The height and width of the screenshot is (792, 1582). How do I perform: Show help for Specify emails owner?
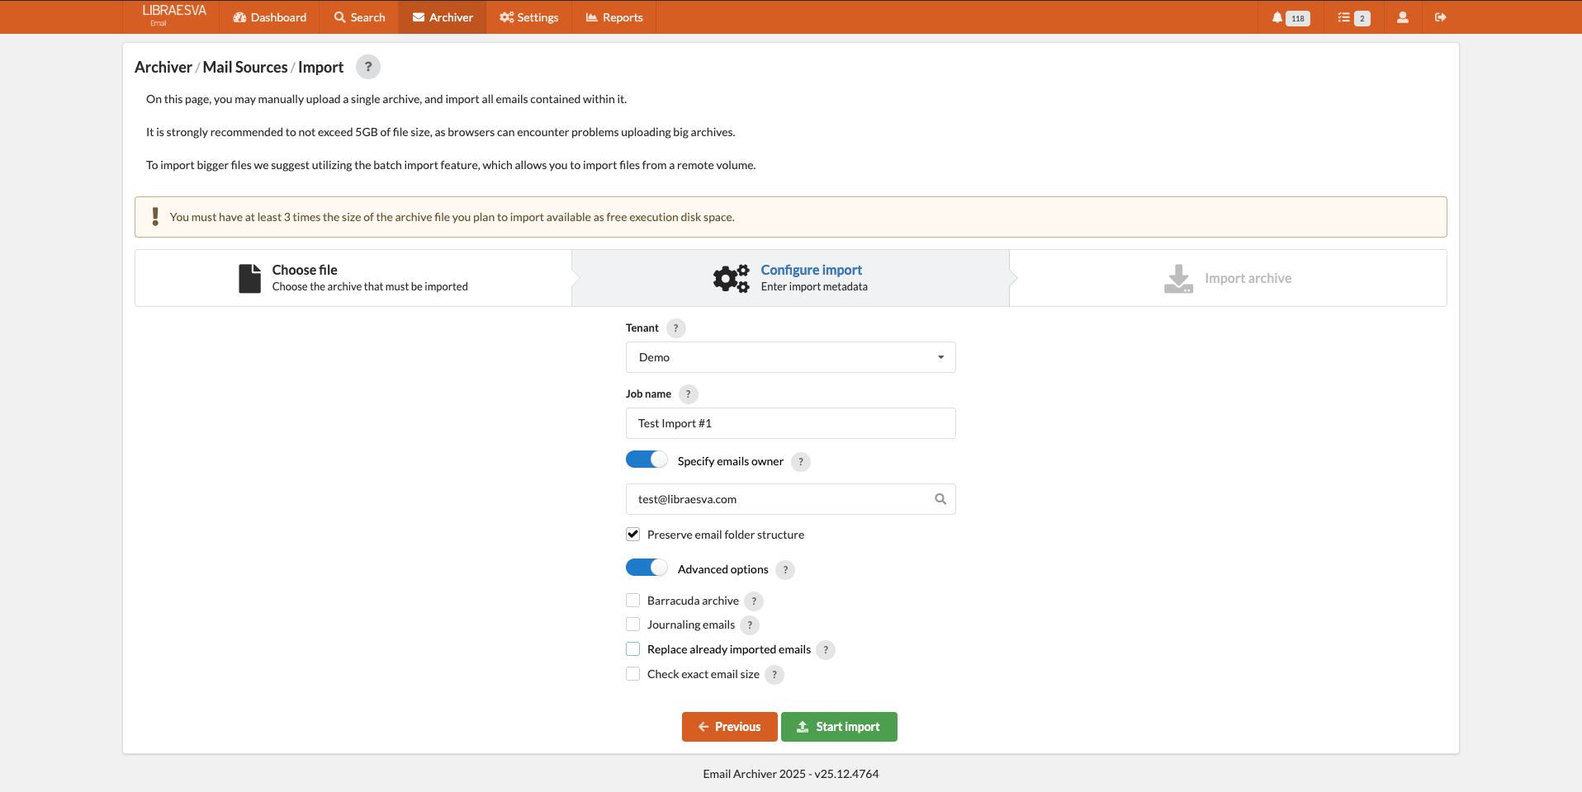pyautogui.click(x=800, y=462)
